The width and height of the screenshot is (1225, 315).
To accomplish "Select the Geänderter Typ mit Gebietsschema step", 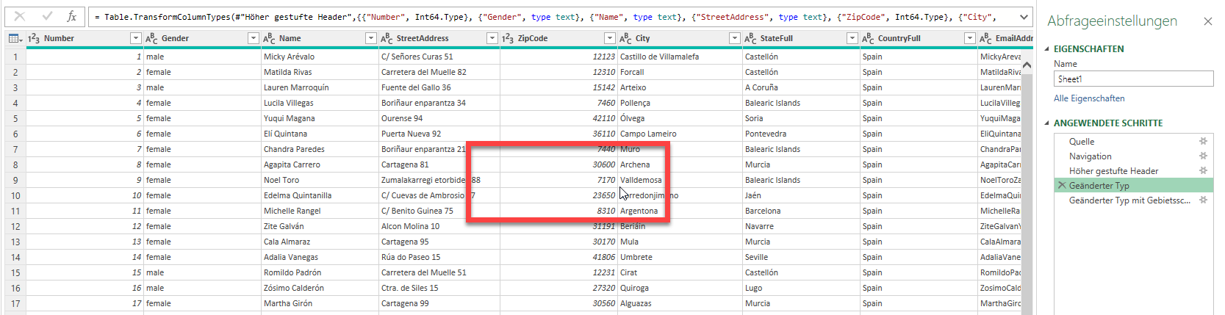I will tap(1129, 200).
